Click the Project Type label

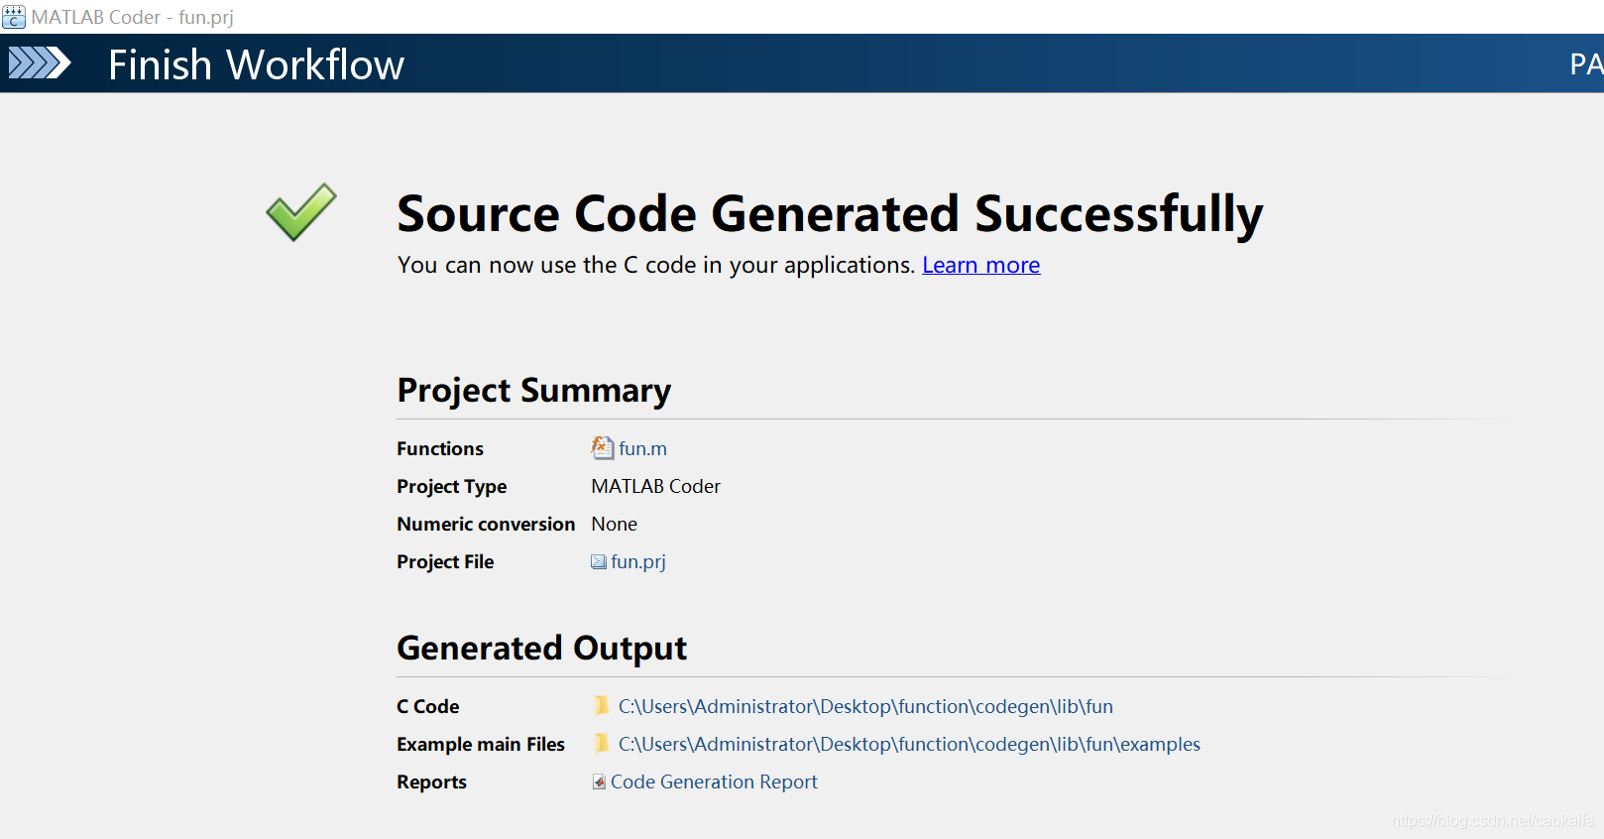click(451, 486)
